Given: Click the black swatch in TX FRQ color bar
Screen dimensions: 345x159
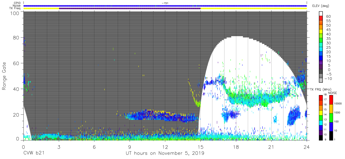Looking at the screenshot, I should (321, 137).
